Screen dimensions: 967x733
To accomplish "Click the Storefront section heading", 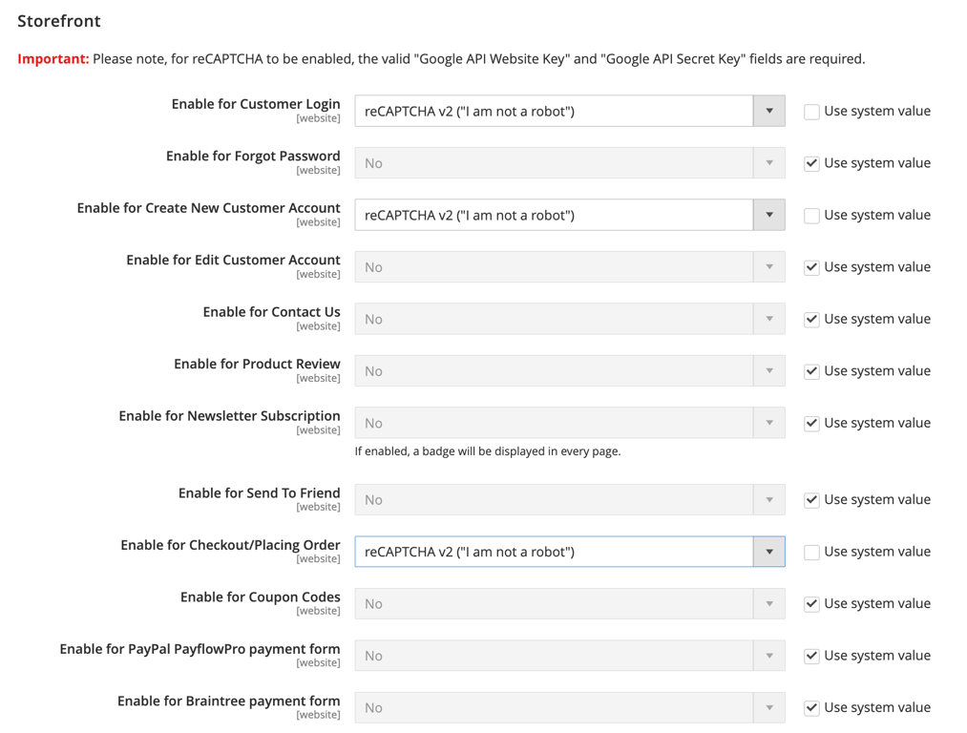I will 58,20.
